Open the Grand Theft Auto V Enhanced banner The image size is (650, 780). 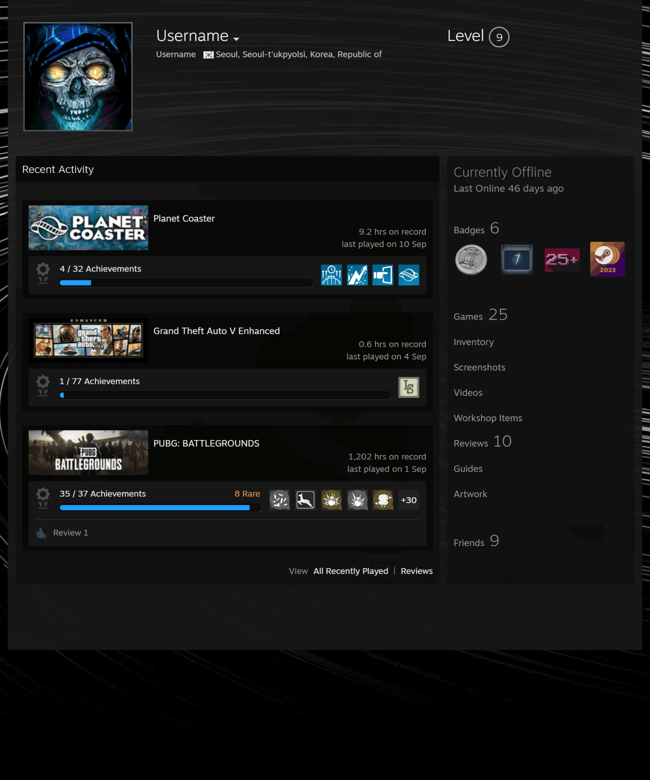tap(88, 340)
